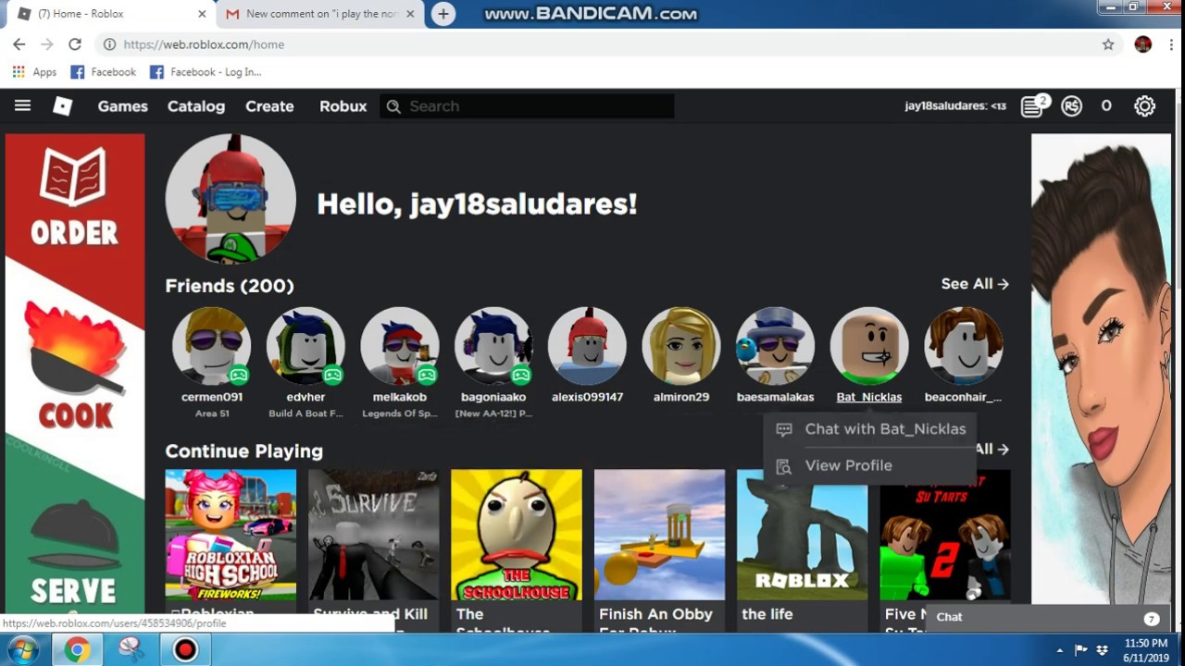
Task: Bookmark this page with the star
Action: coord(1108,44)
